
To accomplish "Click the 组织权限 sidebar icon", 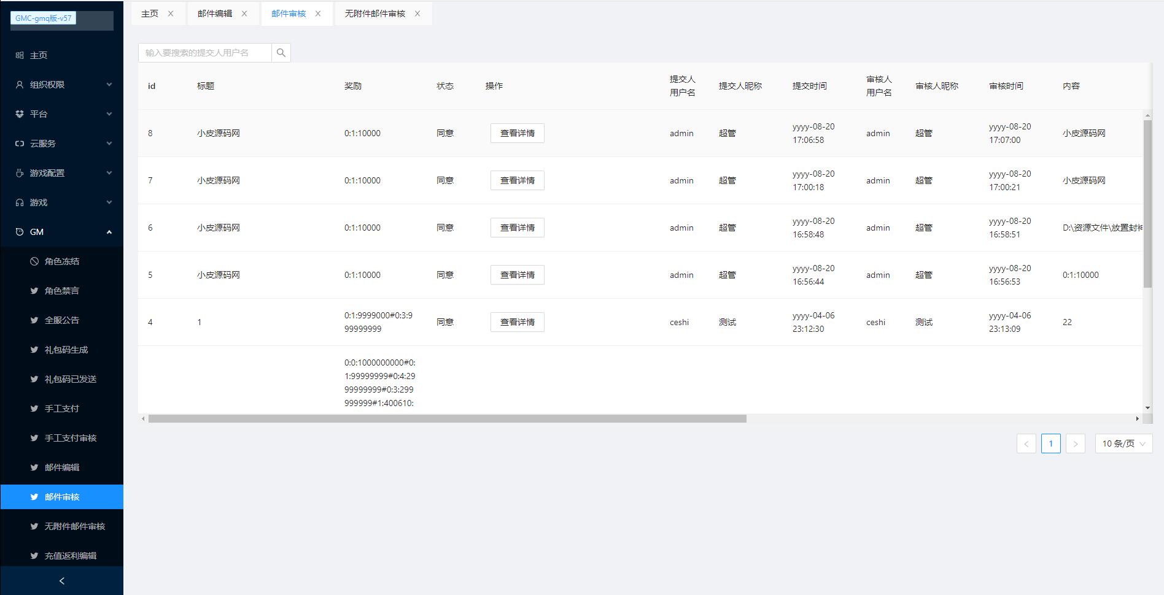I will (18, 84).
